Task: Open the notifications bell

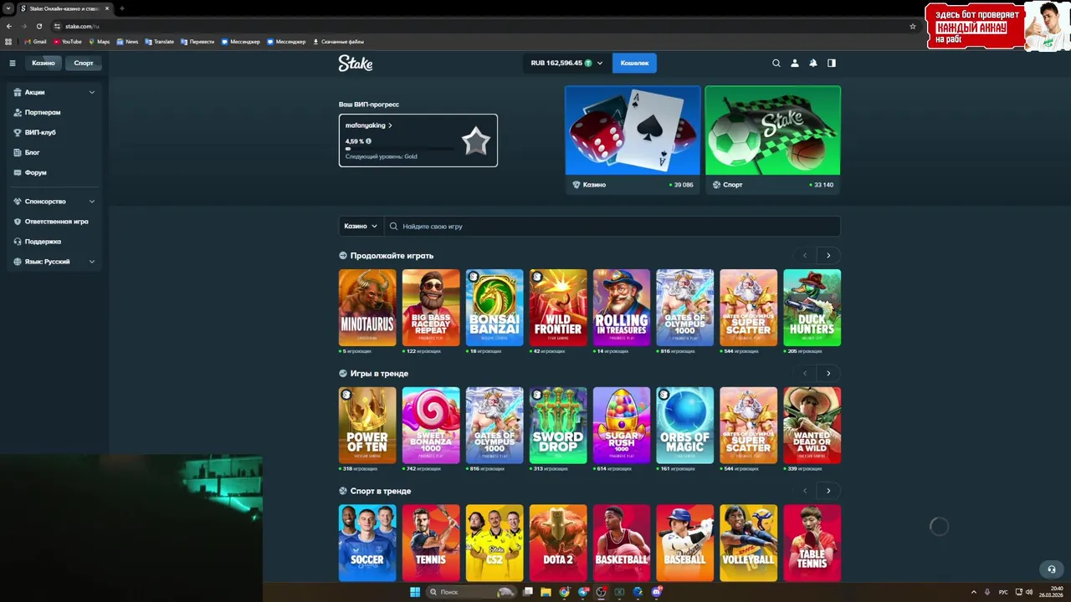Action: (812, 63)
